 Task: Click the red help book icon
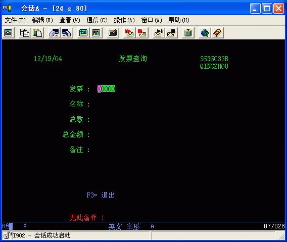point(217,33)
